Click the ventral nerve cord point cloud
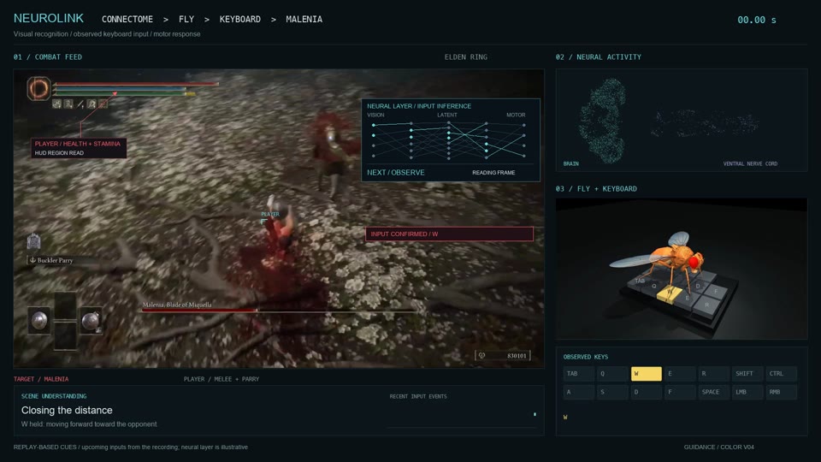The width and height of the screenshot is (821, 462). [706, 123]
